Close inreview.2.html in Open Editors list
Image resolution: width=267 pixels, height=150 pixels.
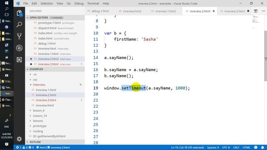pos(31,59)
